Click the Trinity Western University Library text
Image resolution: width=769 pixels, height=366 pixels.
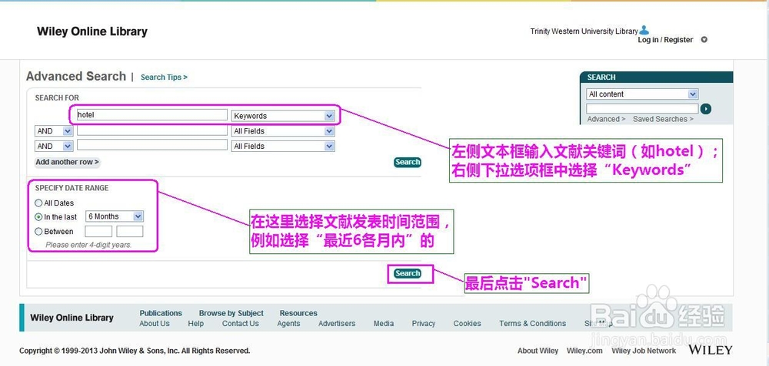tap(584, 31)
